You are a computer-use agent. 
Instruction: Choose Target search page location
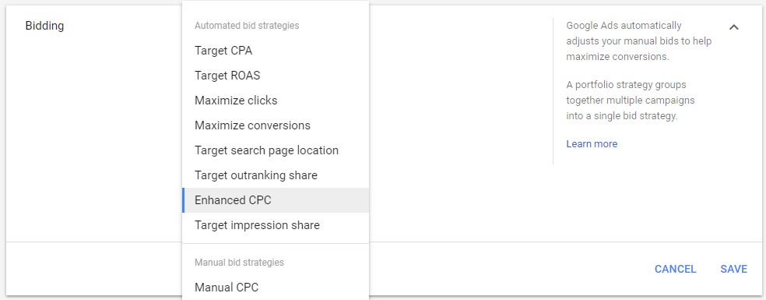pyautogui.click(x=276, y=150)
